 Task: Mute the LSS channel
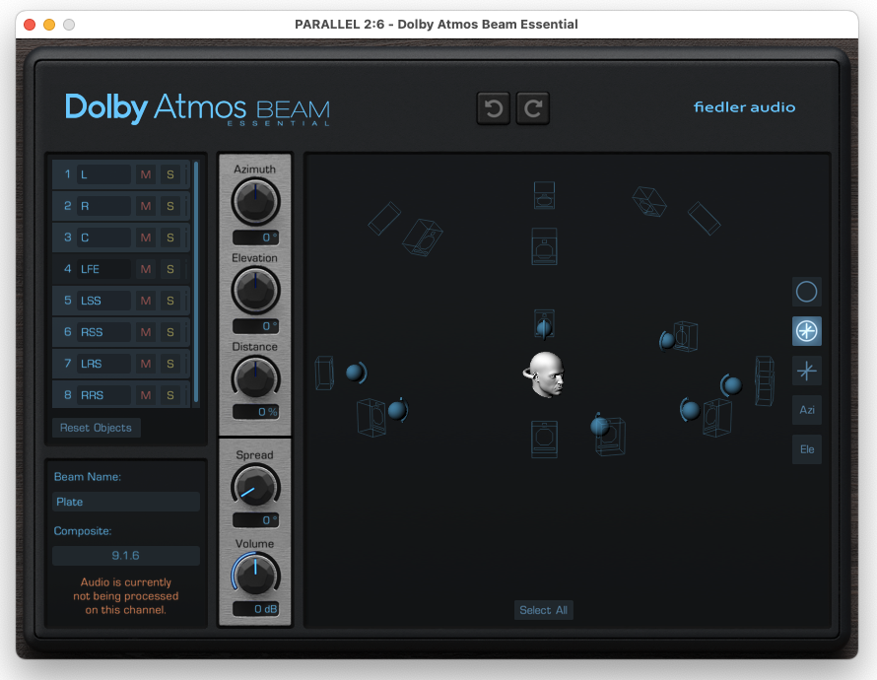coord(146,301)
